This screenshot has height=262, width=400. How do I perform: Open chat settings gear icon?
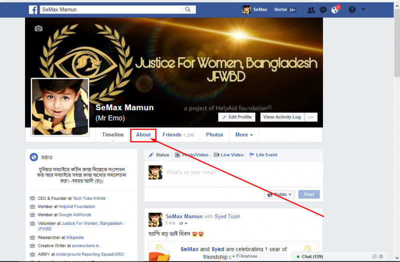[x=381, y=256]
